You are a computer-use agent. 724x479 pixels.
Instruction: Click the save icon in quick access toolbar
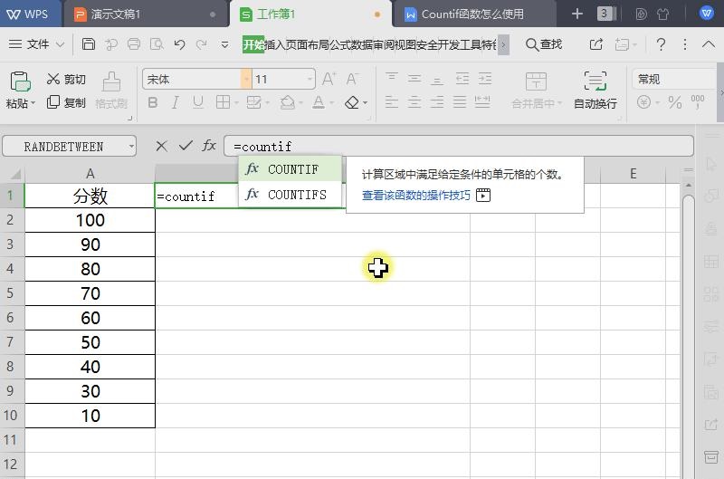click(88, 44)
